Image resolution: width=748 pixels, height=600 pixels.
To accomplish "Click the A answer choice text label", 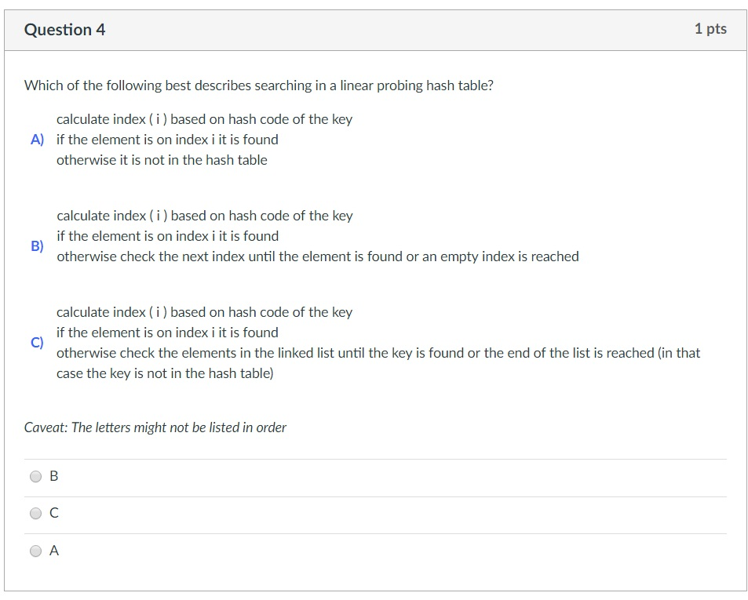I will 53,550.
